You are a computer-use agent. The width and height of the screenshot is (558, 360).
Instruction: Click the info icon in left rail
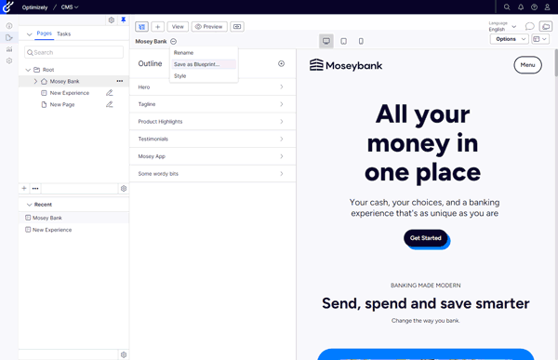[x=9, y=26]
